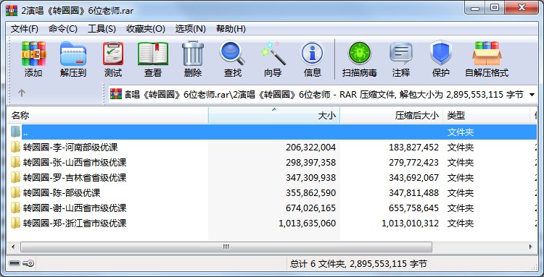The width and height of the screenshot is (544, 277).
Task: Select folder 转圆圈-郑-浙江省市级优课
Action: [x=75, y=223]
